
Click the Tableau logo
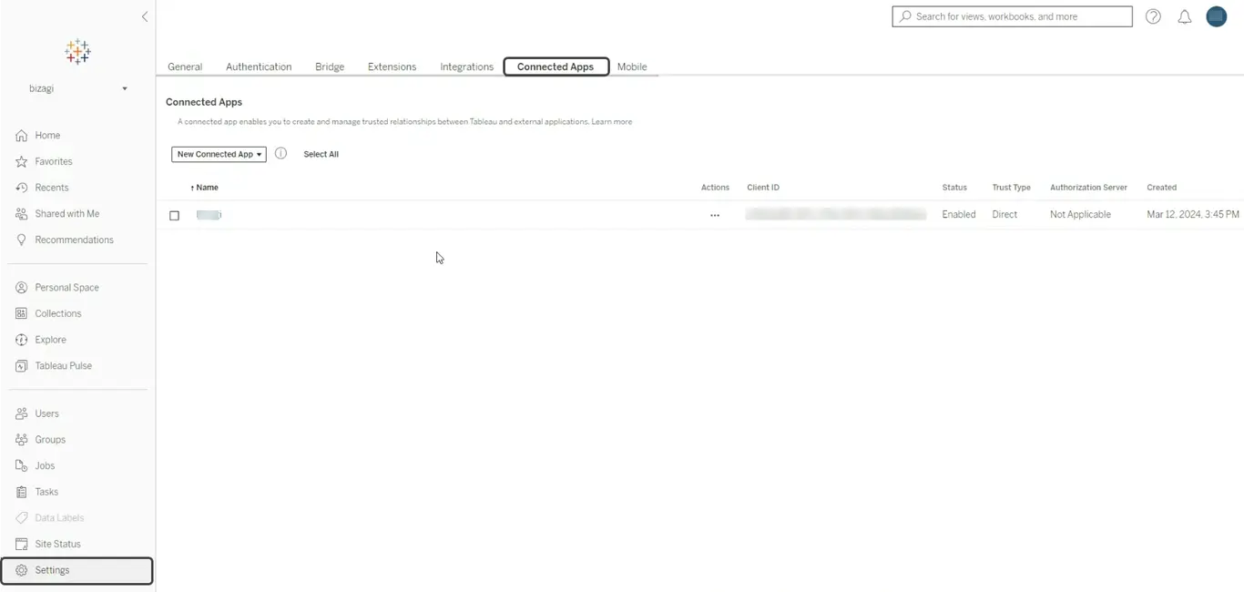tap(77, 52)
